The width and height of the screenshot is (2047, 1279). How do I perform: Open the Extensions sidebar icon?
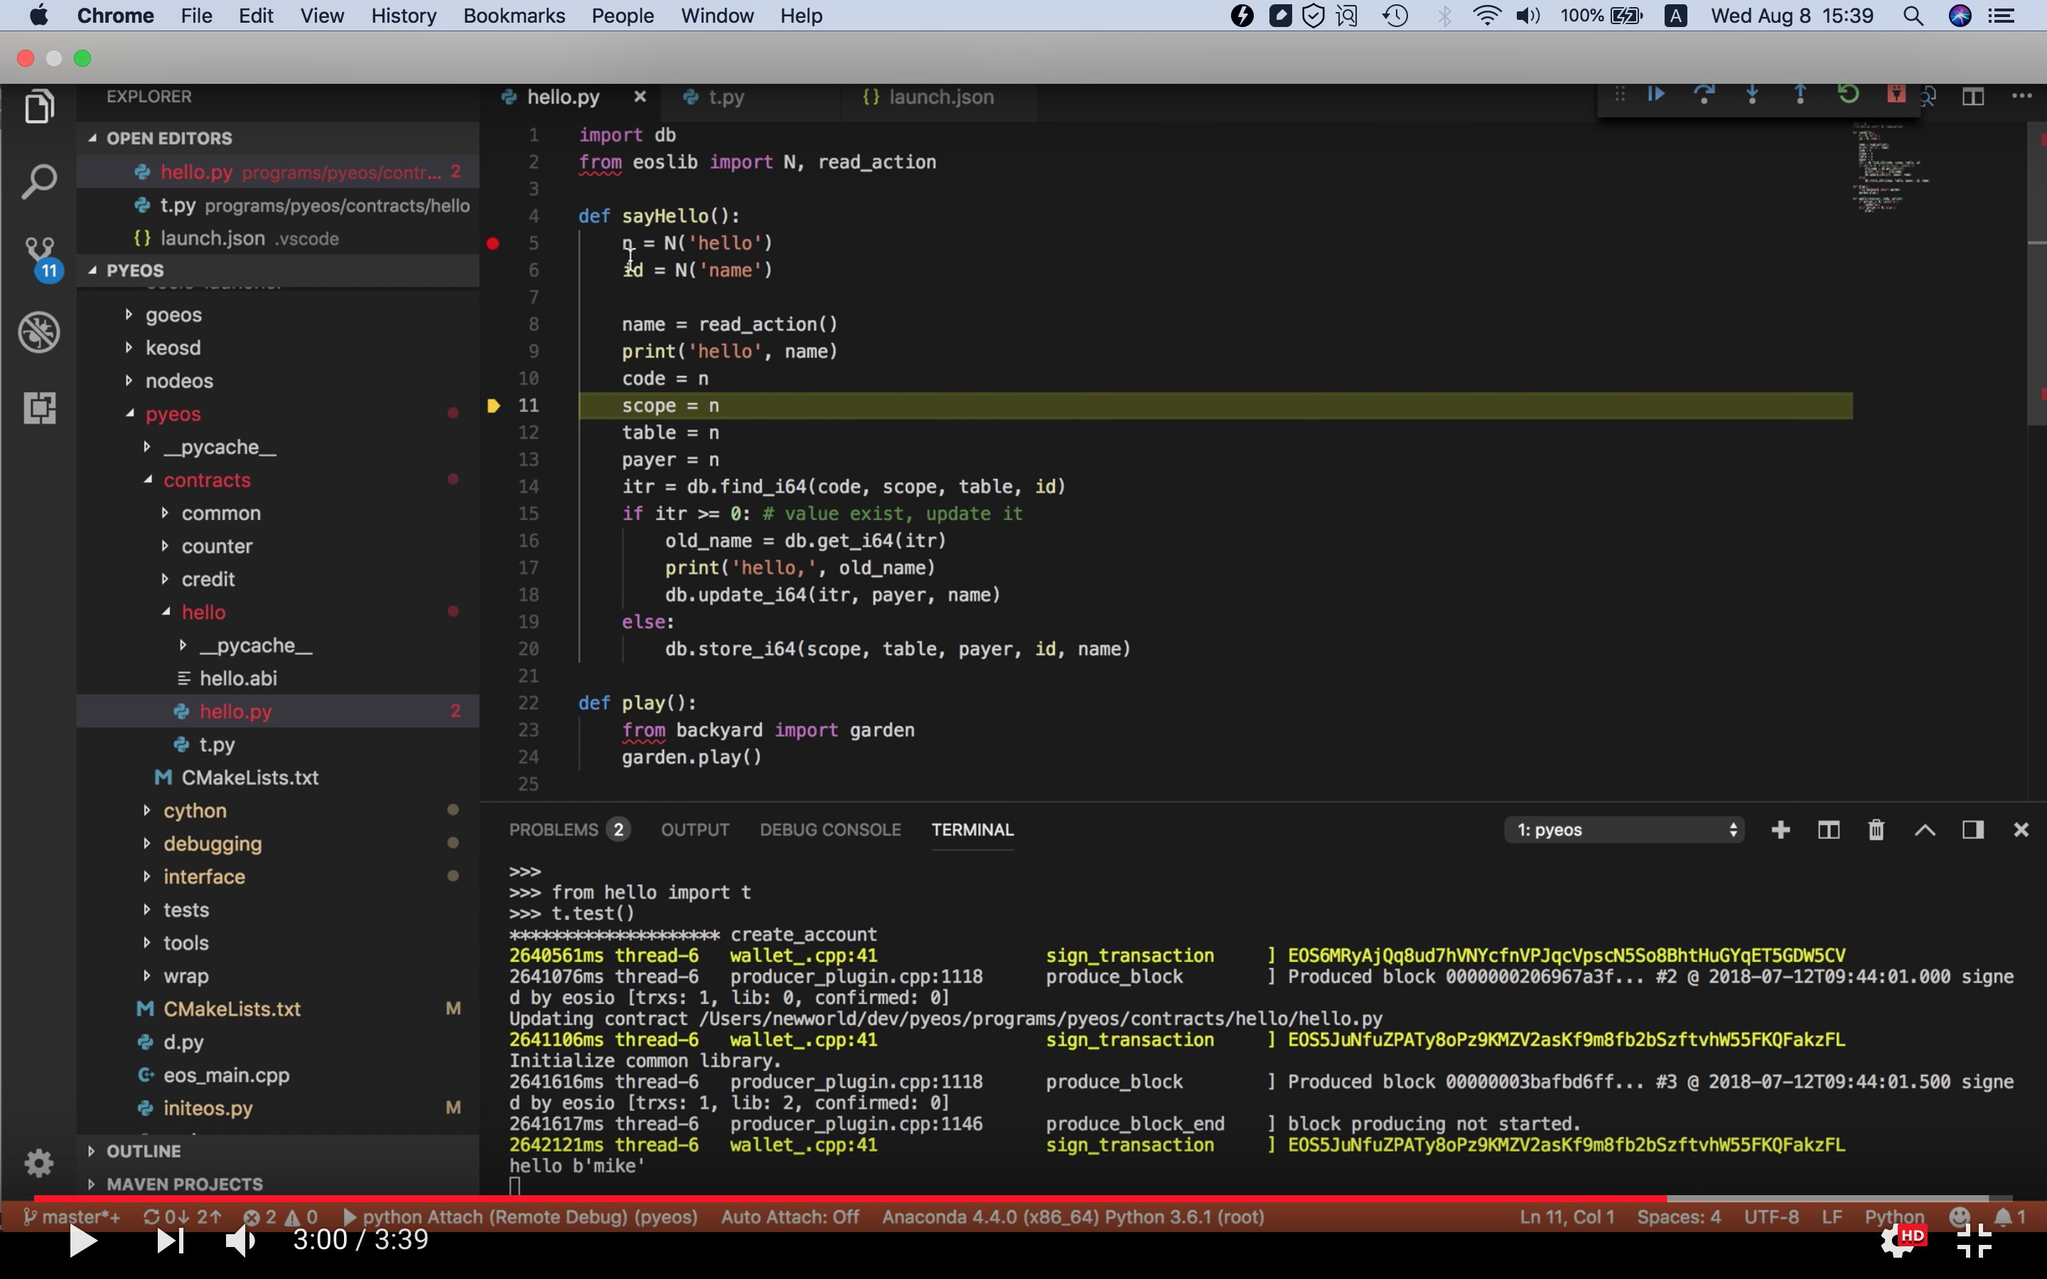coord(39,408)
